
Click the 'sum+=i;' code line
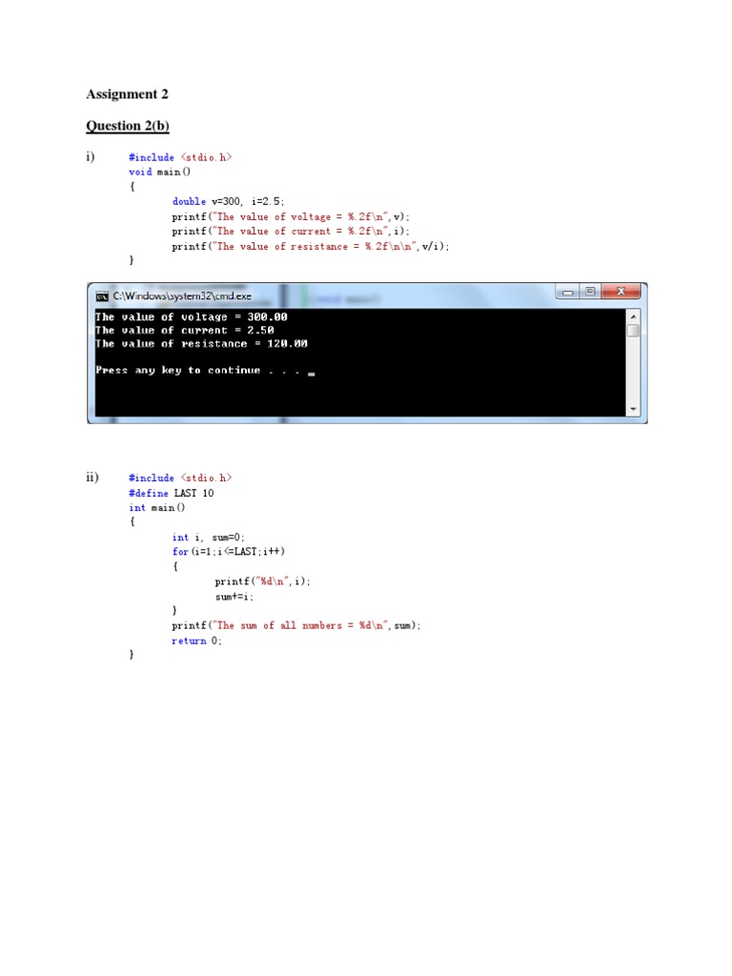coord(234,597)
